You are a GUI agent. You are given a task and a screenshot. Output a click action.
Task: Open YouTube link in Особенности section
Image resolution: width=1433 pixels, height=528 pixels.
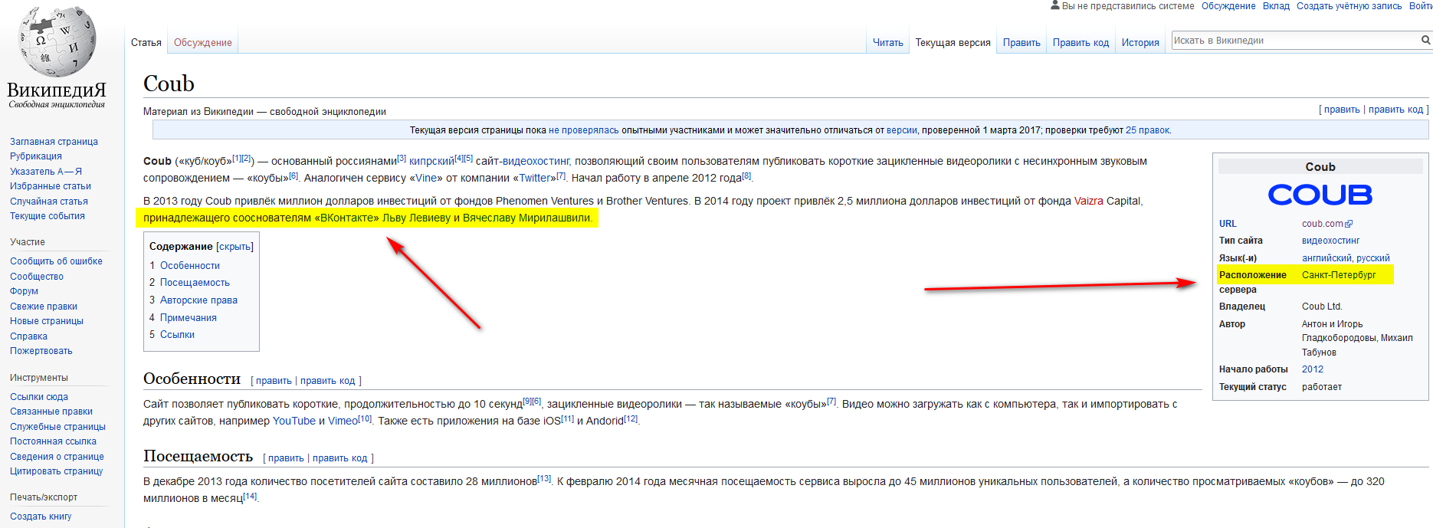(294, 421)
